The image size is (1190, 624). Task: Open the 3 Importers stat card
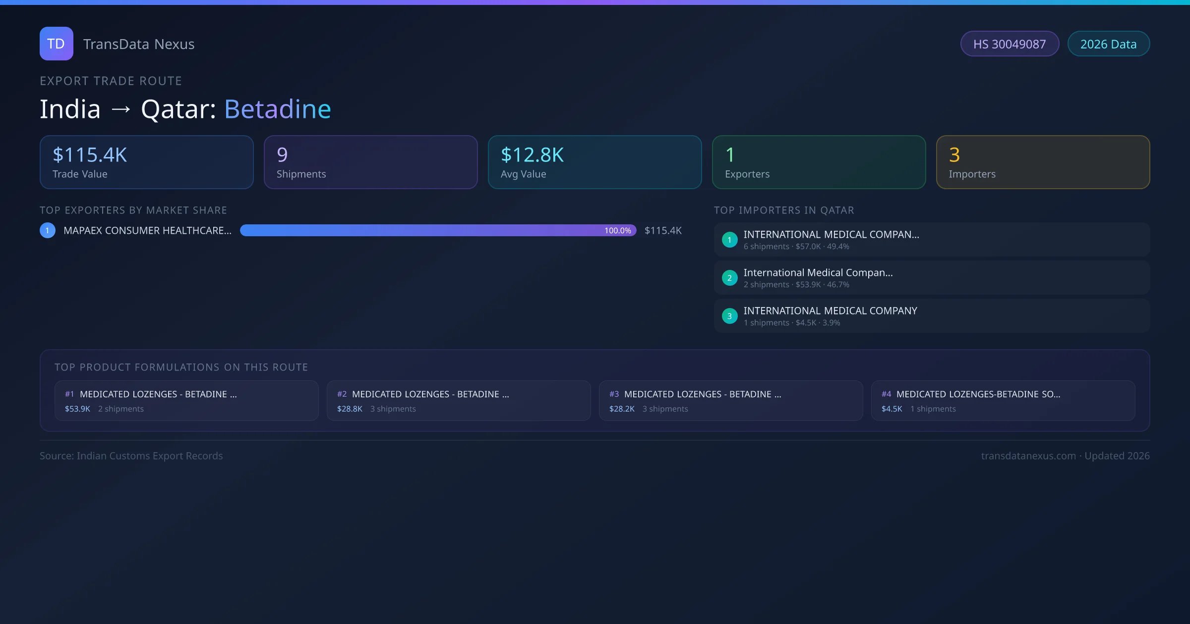pos(1043,162)
